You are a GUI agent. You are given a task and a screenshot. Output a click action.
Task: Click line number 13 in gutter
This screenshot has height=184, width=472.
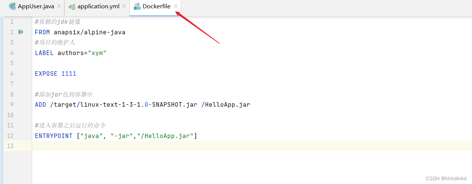[10, 146]
